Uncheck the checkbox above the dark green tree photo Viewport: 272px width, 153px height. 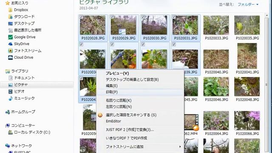click(x=81, y=44)
